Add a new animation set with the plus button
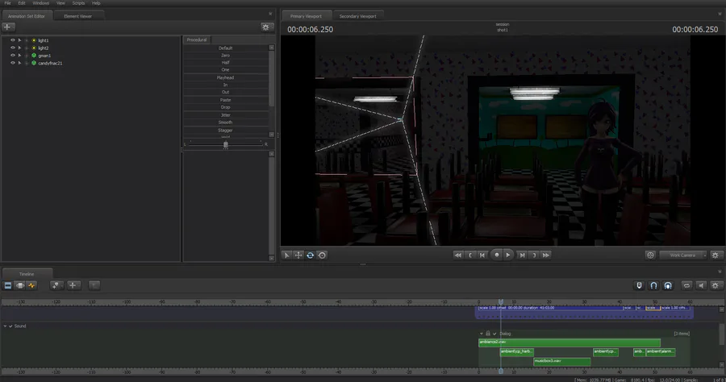 coord(8,27)
